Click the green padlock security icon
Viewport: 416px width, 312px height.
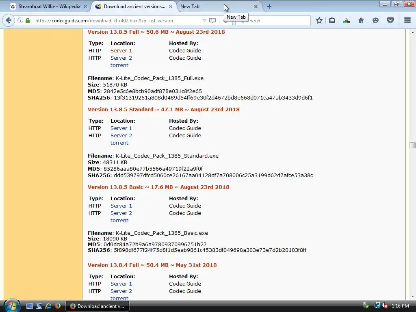(28, 20)
